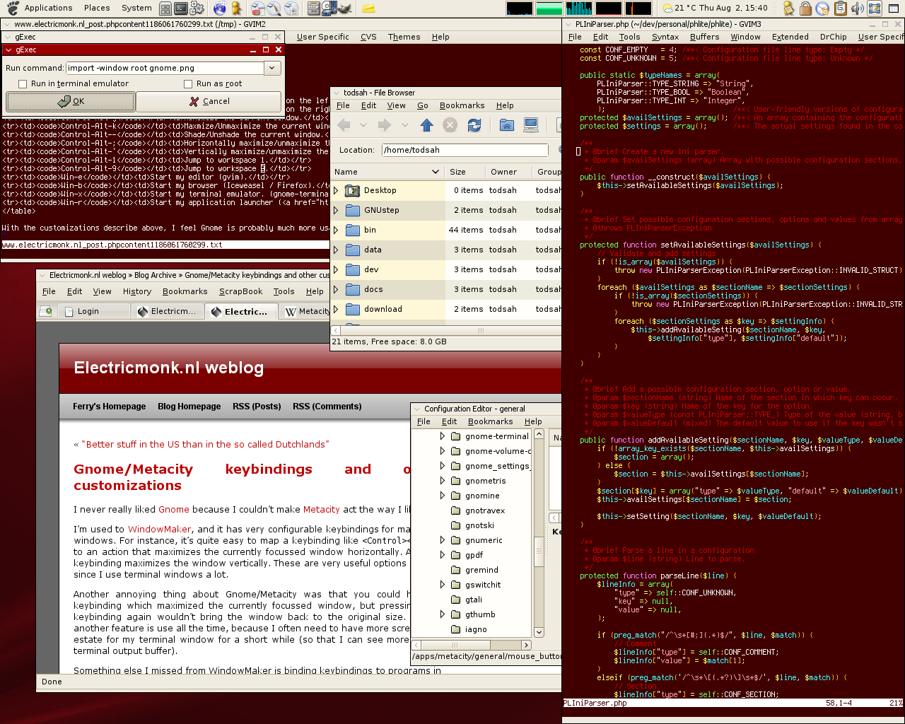Launch the globe web browser icon
905x724 pixels.
220,8
